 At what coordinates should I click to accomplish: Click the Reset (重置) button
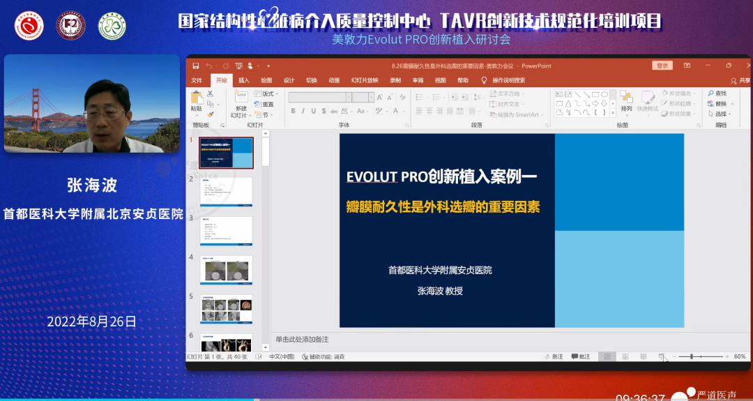tap(264, 104)
